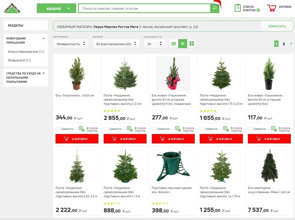Tick Сравнить for Пихта 2-2.3 м

[105, 129]
